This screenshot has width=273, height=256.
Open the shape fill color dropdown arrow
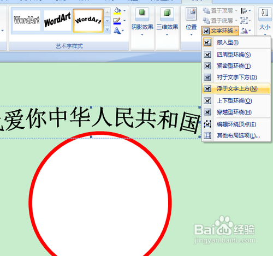(x=124, y=11)
